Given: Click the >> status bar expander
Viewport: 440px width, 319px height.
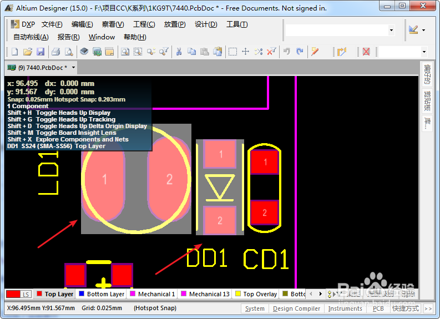Looking at the screenshot, I should [428, 308].
